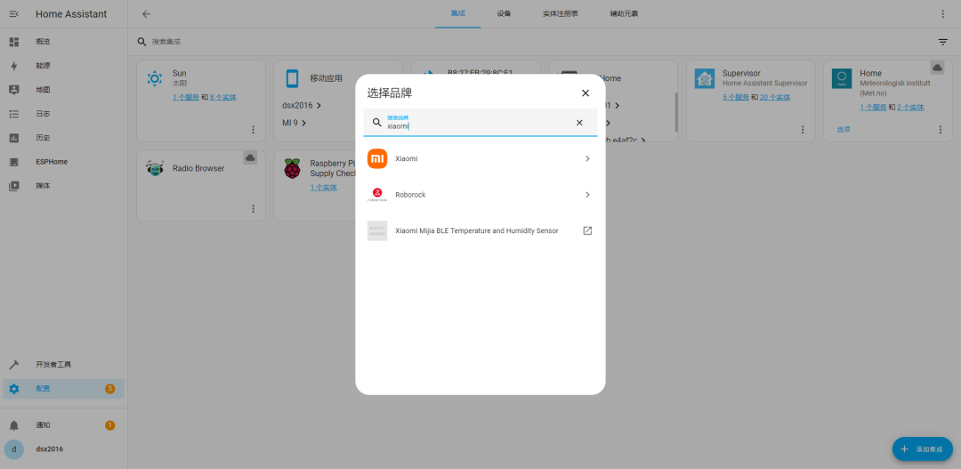The height and width of the screenshot is (469, 961).
Task: Switch to the 设备 tab
Action: [504, 13]
